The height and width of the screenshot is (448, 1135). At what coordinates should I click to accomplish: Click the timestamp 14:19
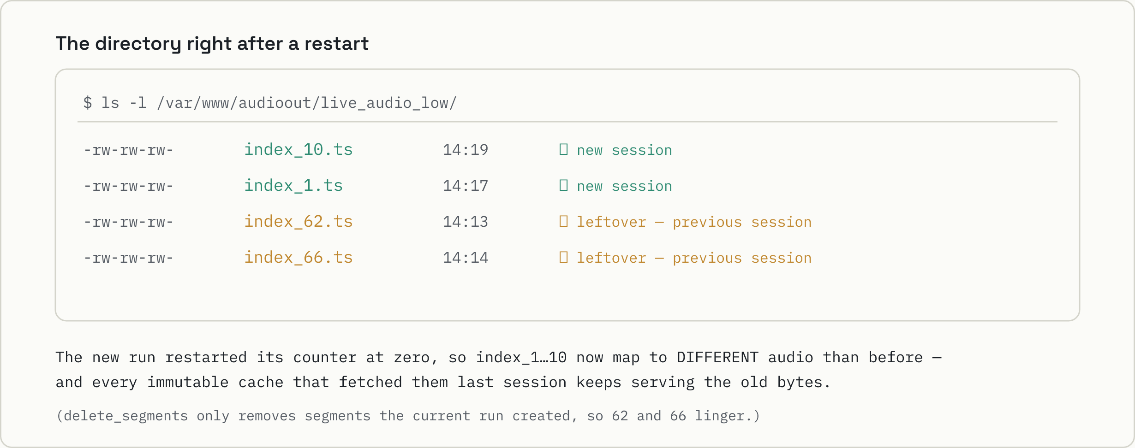point(466,150)
